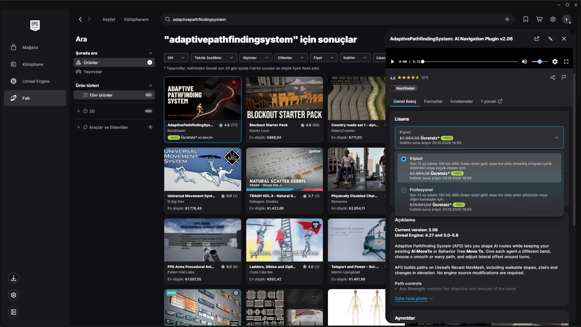
Task: Open launcher settings gear in left sidebar
Action: click(x=13, y=295)
